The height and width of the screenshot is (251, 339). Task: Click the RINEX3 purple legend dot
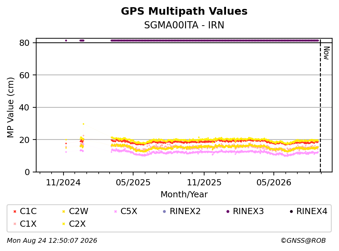(x=228, y=211)
